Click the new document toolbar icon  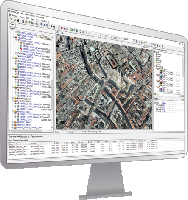[x=14, y=20]
